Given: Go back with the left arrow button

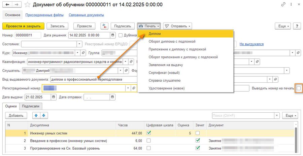Looking at the screenshot, I should coord(8,5).
